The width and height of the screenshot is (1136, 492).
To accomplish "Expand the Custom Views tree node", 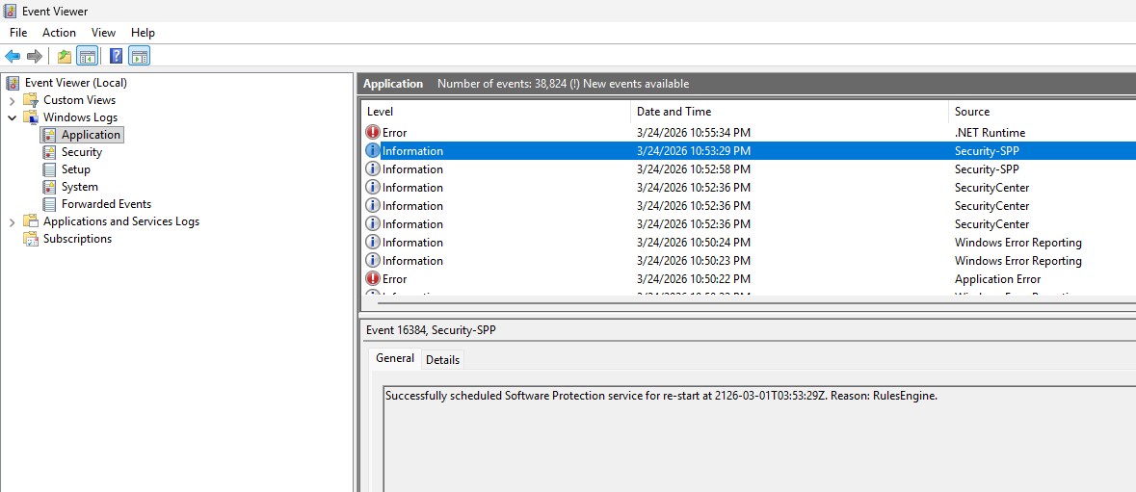I will coord(12,100).
